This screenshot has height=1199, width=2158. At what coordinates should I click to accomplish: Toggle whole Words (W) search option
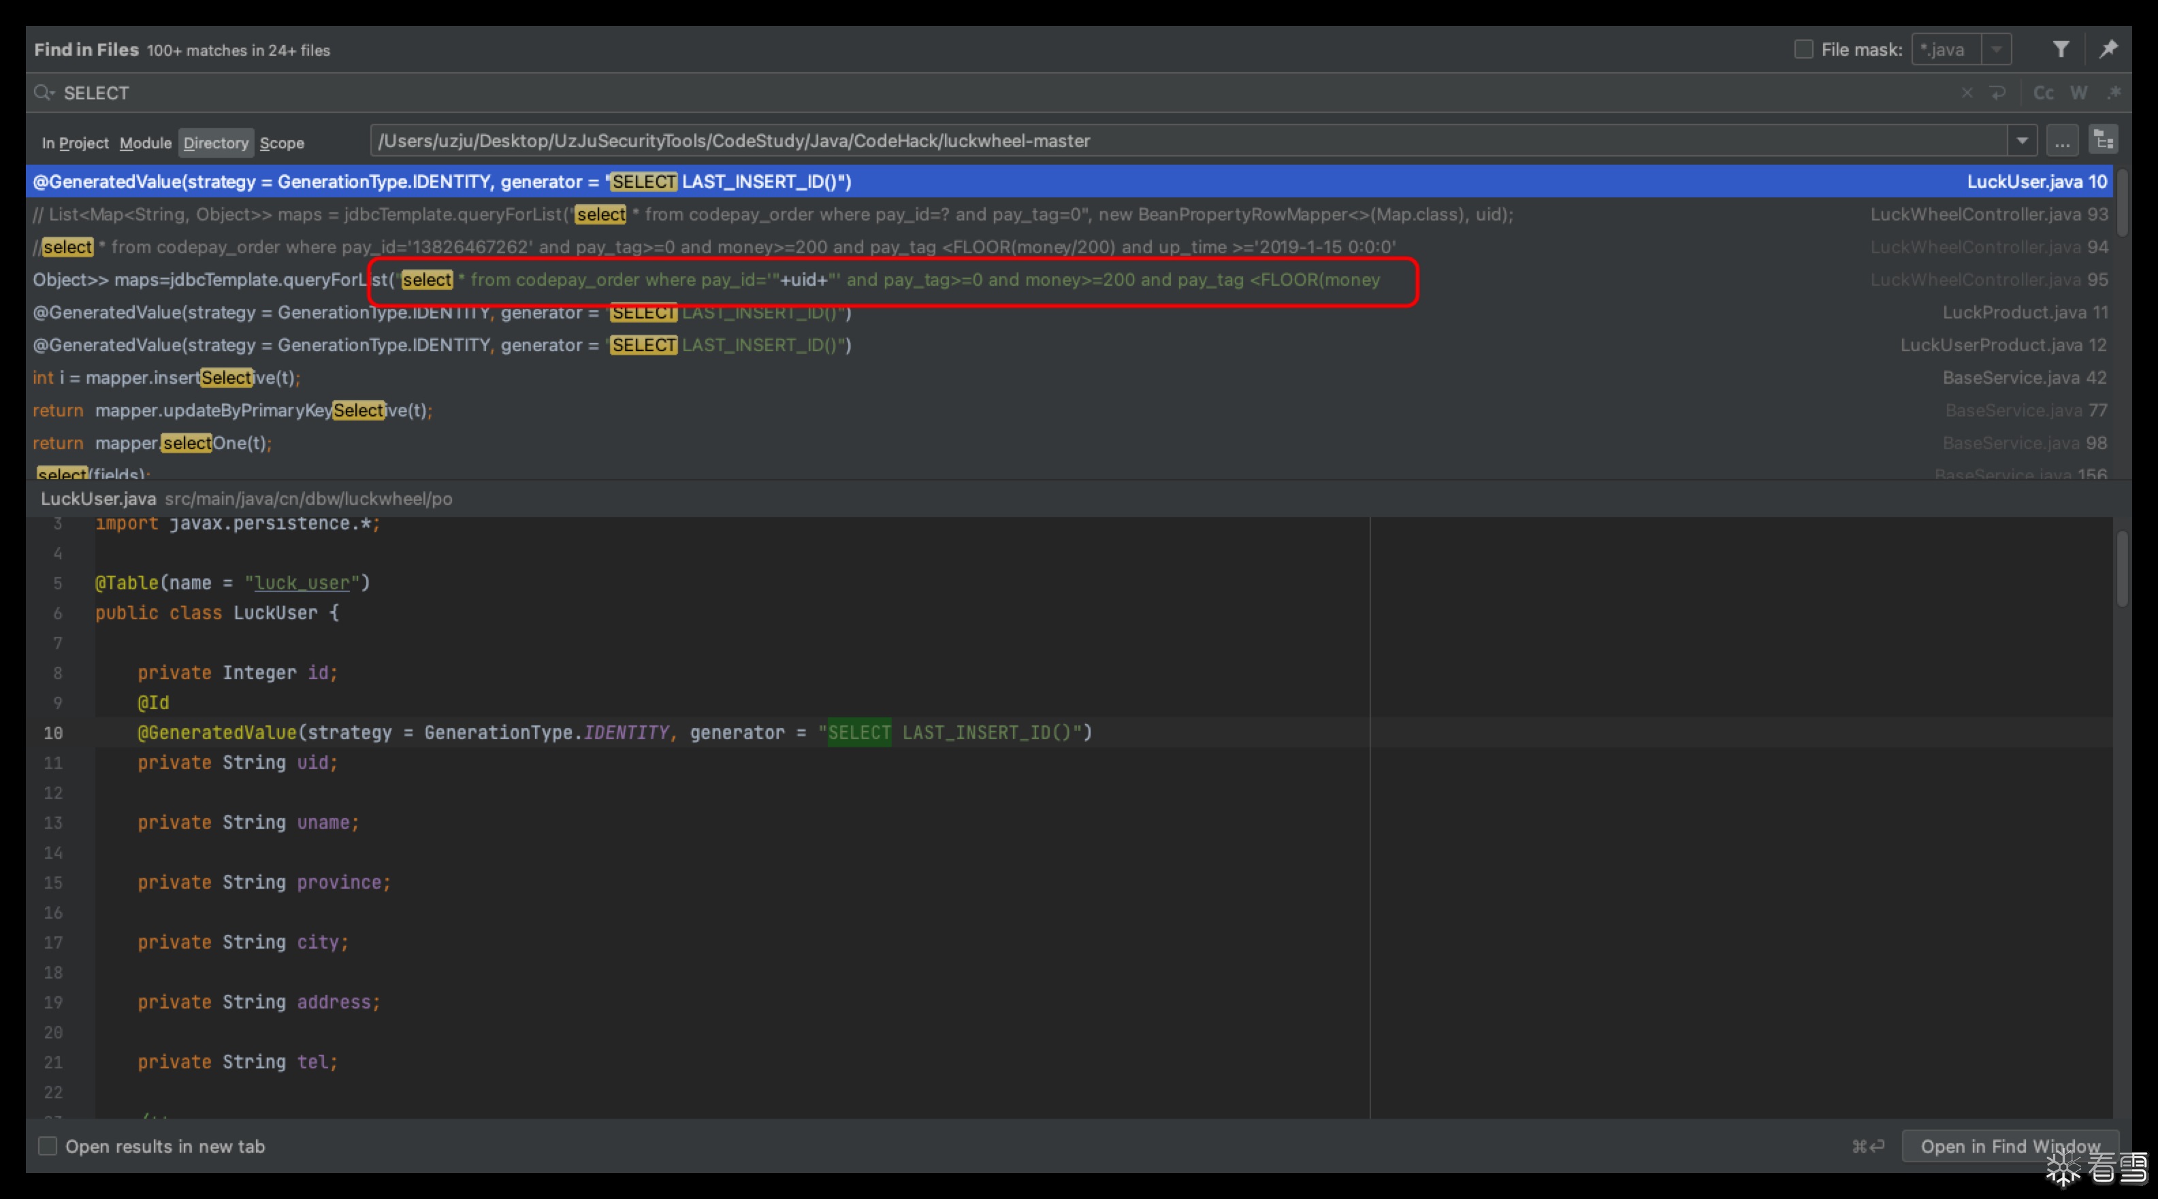point(2078,93)
